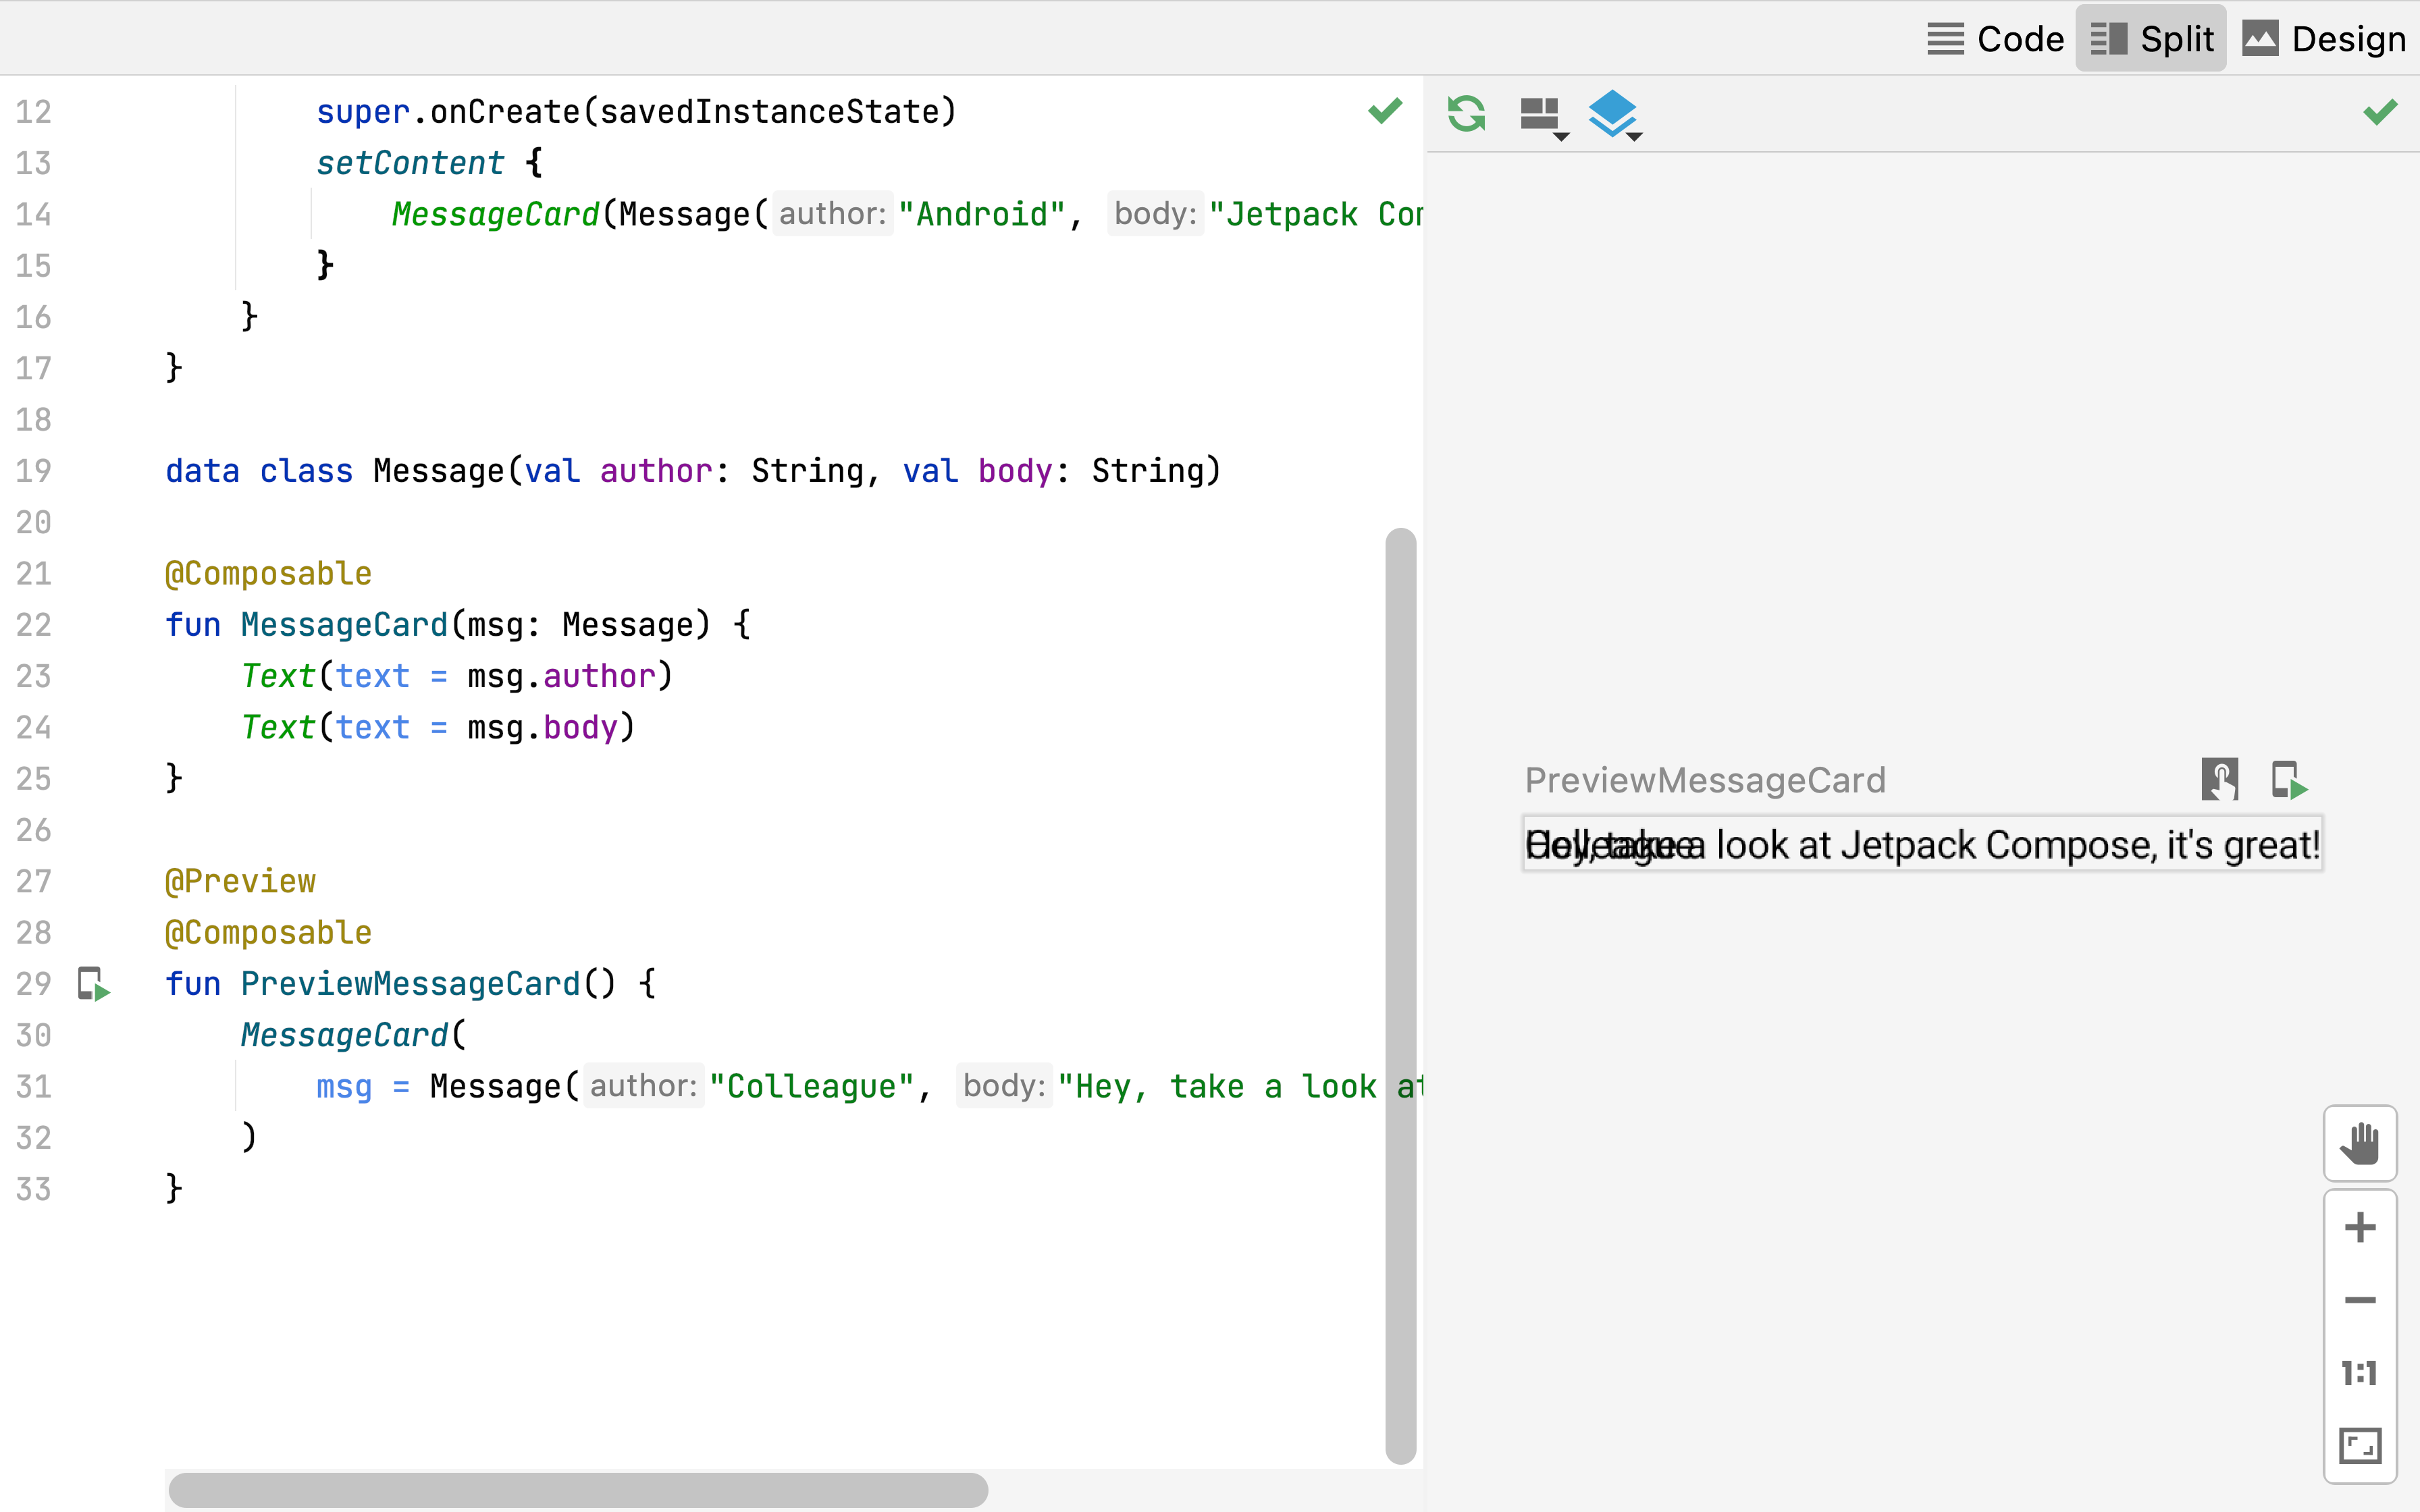Click the zoom in button in preview panel
This screenshot has height=1512, width=2420.
(x=2361, y=1228)
